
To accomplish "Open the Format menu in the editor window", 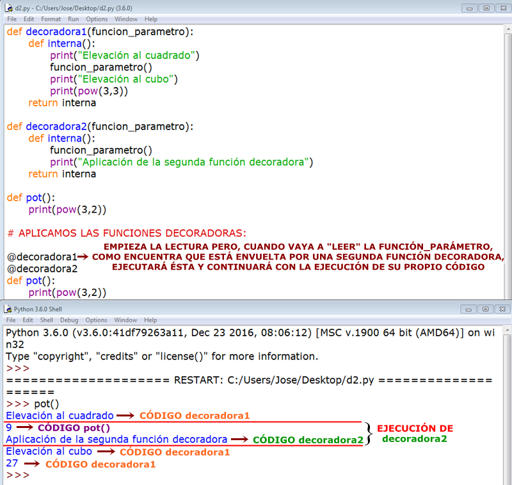I will tap(51, 19).
